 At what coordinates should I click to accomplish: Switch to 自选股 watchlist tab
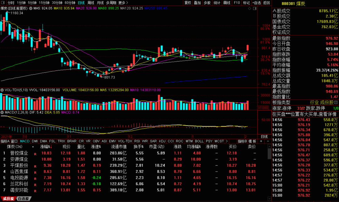(x=23, y=199)
